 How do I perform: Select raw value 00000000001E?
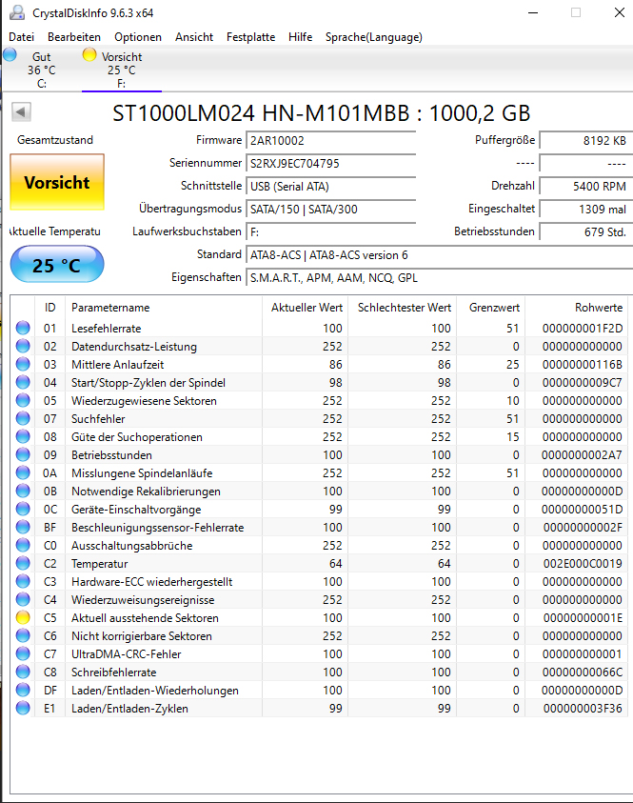coord(583,618)
